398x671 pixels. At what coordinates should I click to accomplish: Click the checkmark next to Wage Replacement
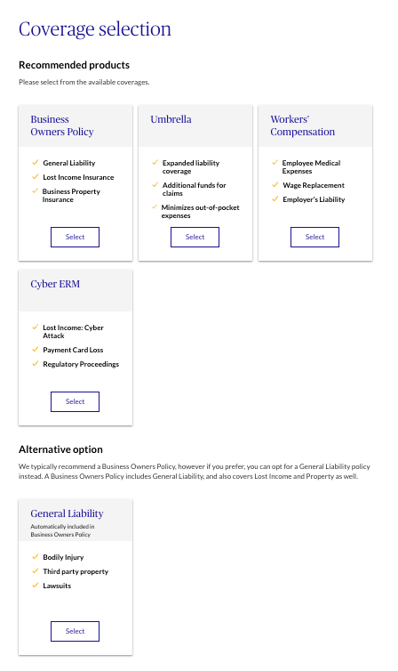coord(275,185)
